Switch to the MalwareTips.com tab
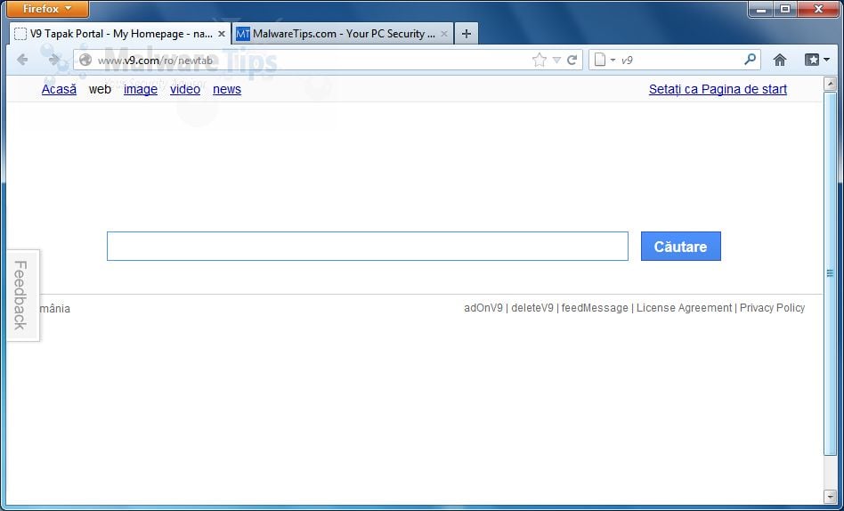Viewport: 844px width, 511px height. click(343, 34)
